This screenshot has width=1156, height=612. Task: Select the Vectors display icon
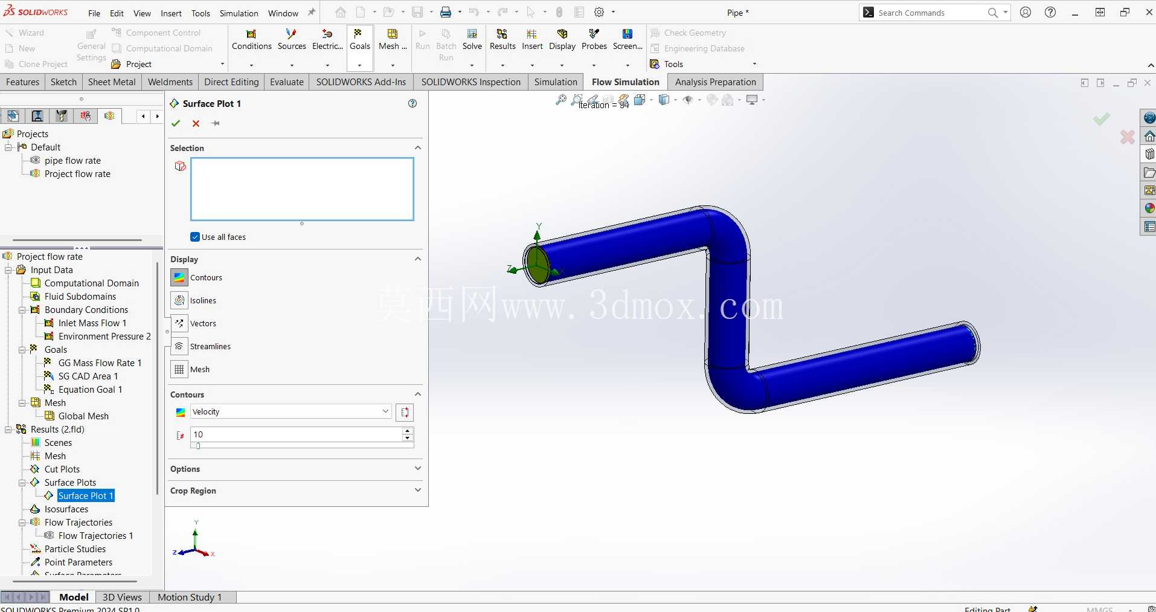[x=179, y=323]
